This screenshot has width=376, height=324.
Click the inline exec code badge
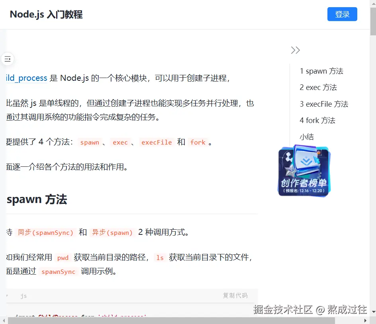click(120, 142)
